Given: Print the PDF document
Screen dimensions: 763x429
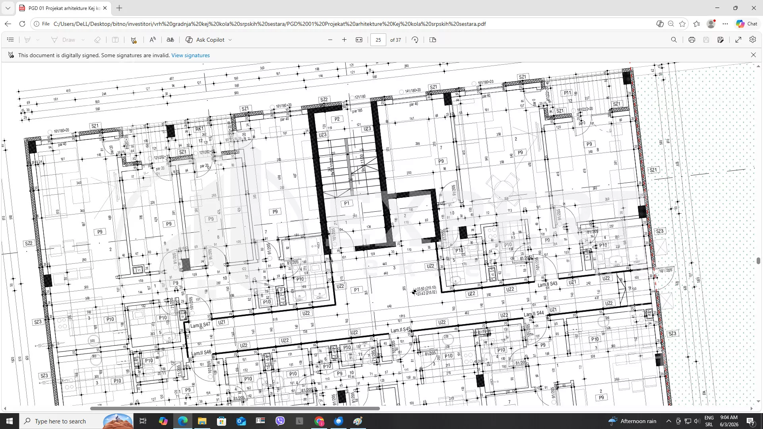Looking at the screenshot, I should click(692, 40).
